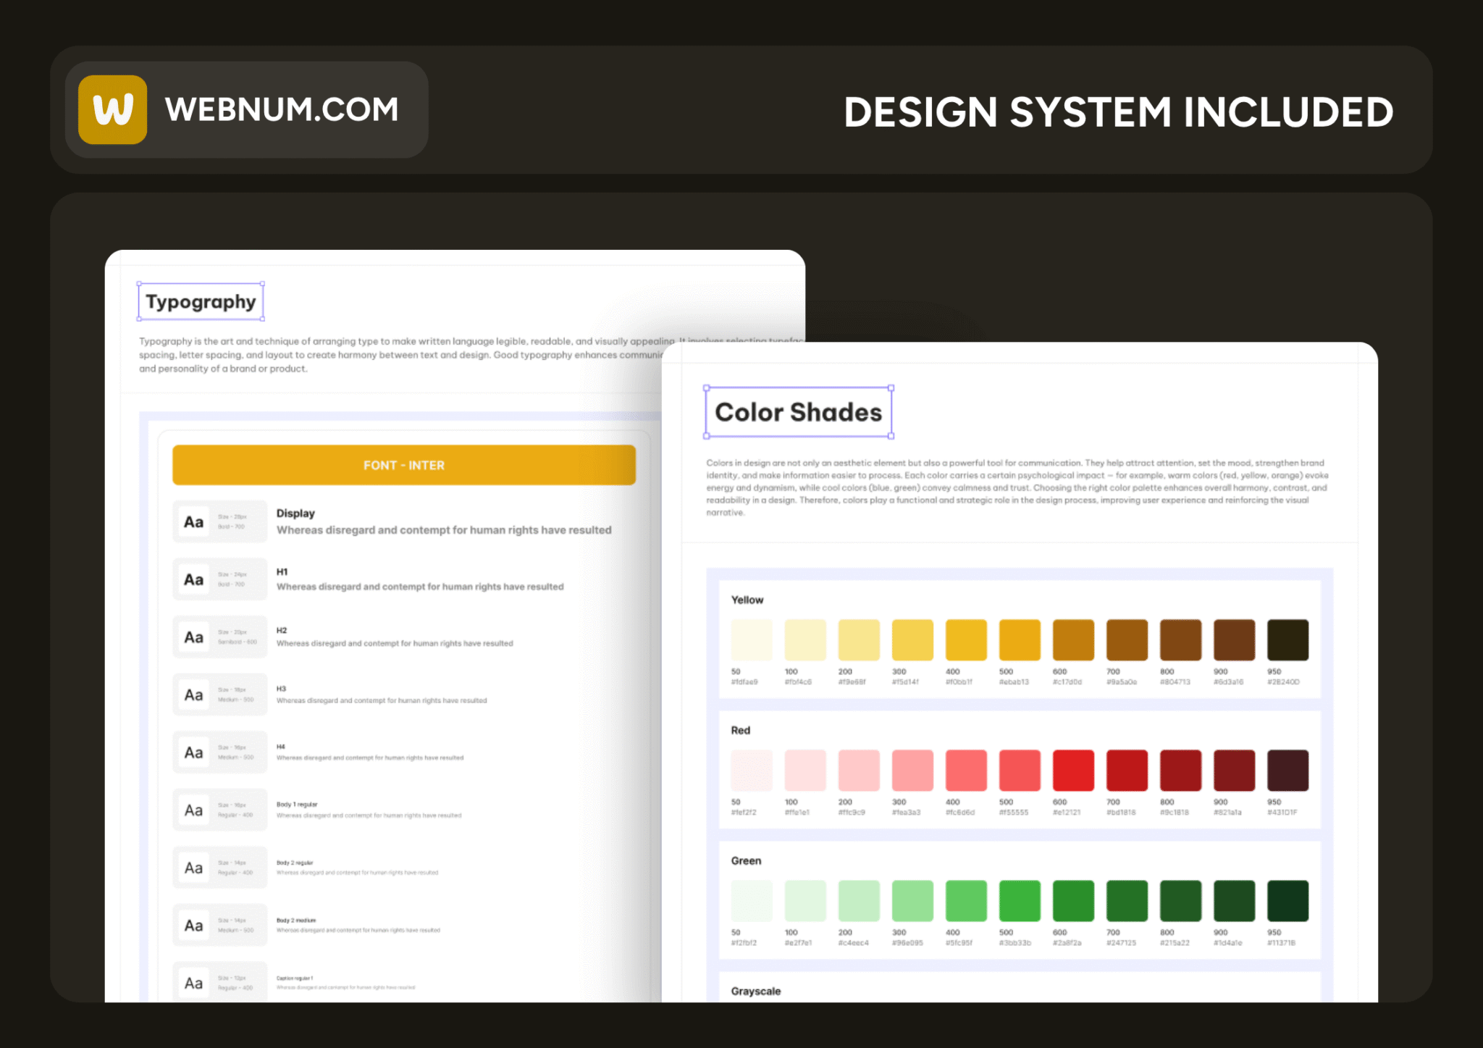Select the Typography heading frame

(201, 301)
